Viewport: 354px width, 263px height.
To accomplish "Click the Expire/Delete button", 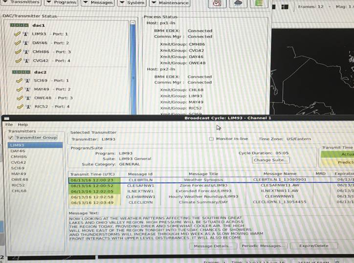I will pos(314,245).
